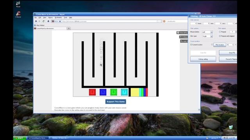Viewport: 250px width, 140px height.
Task: Click the secs field in Click interval
Action: [x=218, y=23]
